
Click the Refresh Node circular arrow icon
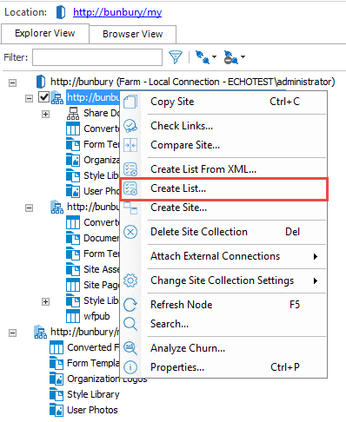(x=130, y=305)
